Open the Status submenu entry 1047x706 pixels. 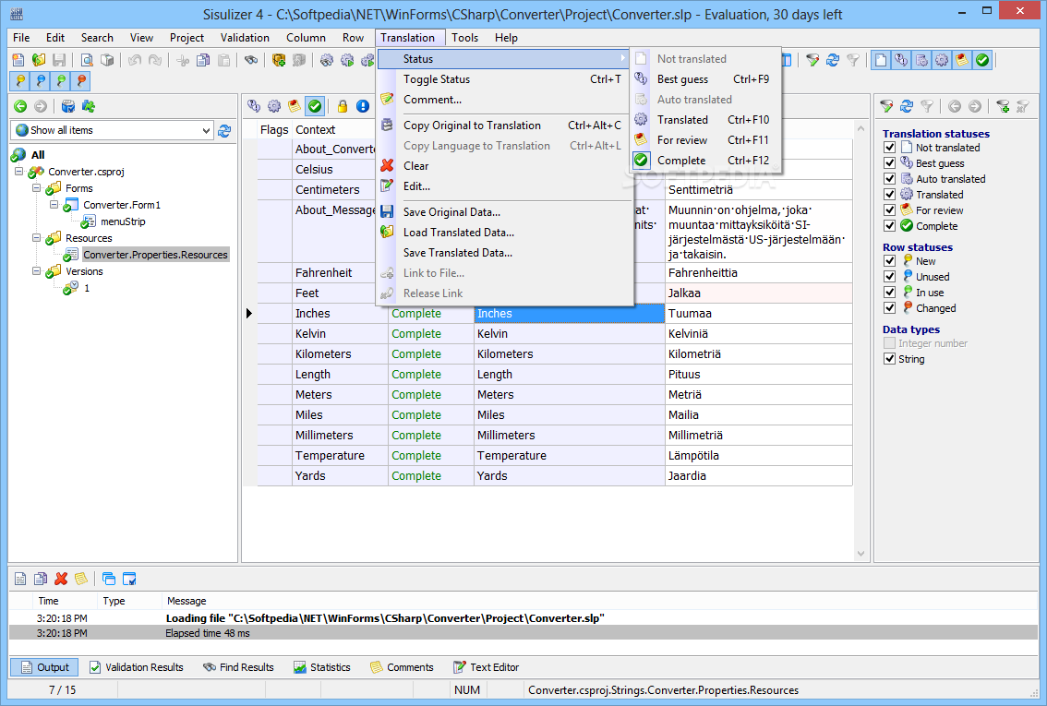504,59
